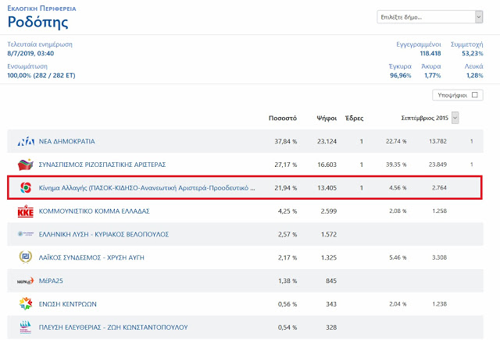Click the Ροδόπης region title
The height and width of the screenshot is (340, 500).
(x=37, y=23)
